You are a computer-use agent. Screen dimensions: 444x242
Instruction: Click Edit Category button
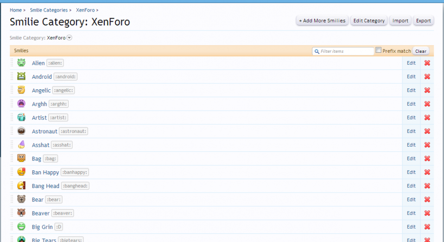369,21
